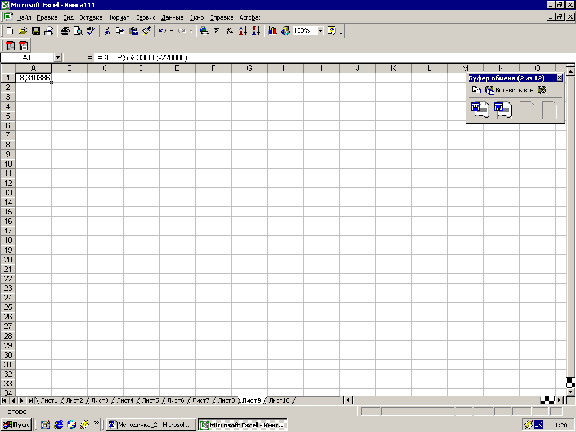Select row 10 header
This screenshot has width=576, height=432.
pyautogui.click(x=8, y=164)
